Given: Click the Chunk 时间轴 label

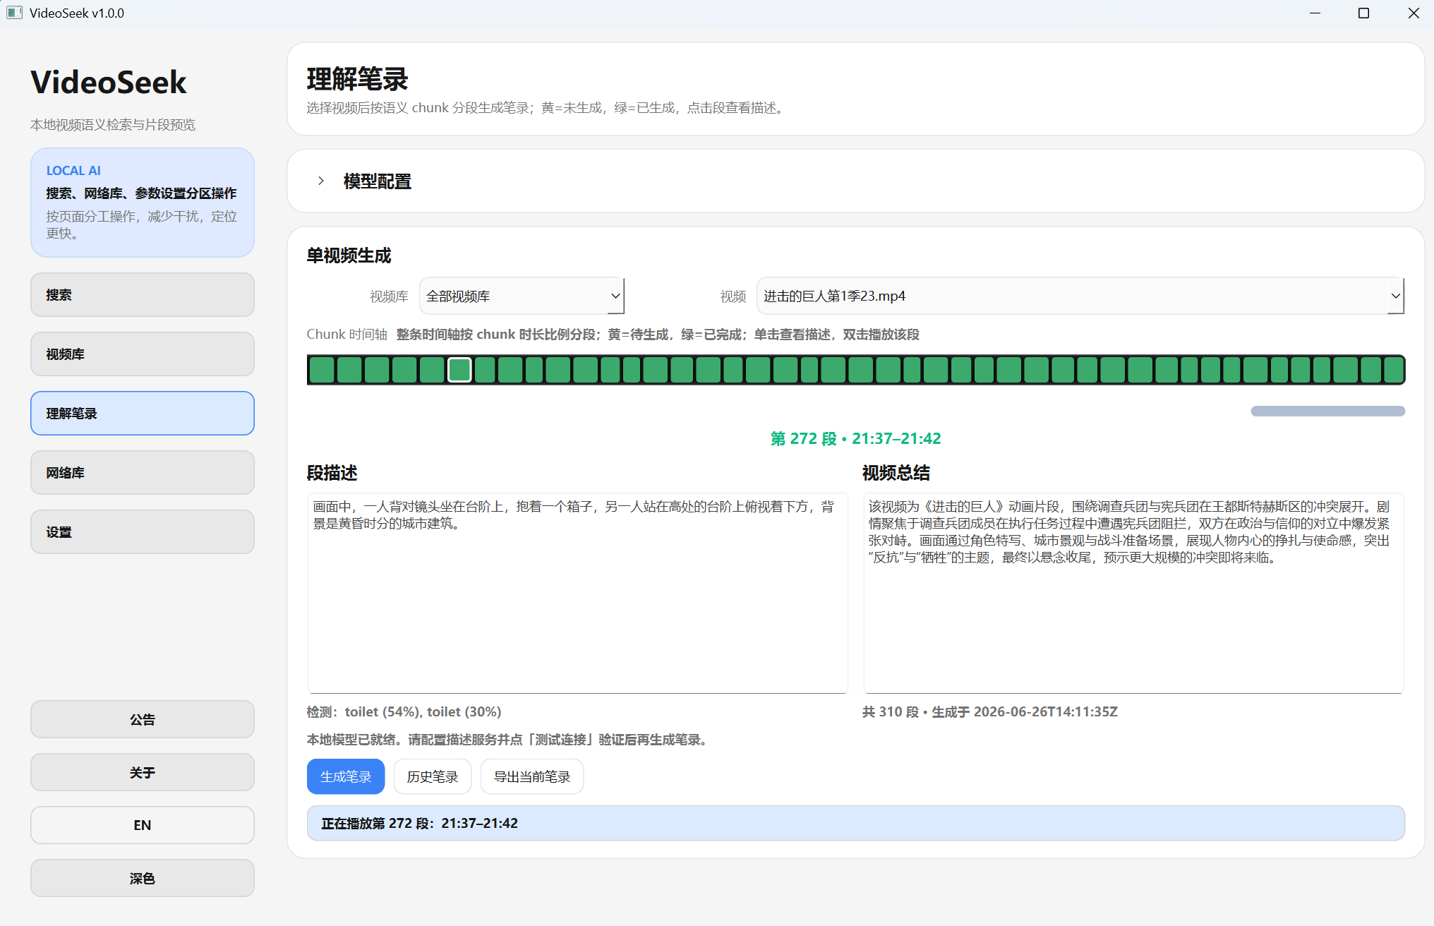Looking at the screenshot, I should 347,334.
